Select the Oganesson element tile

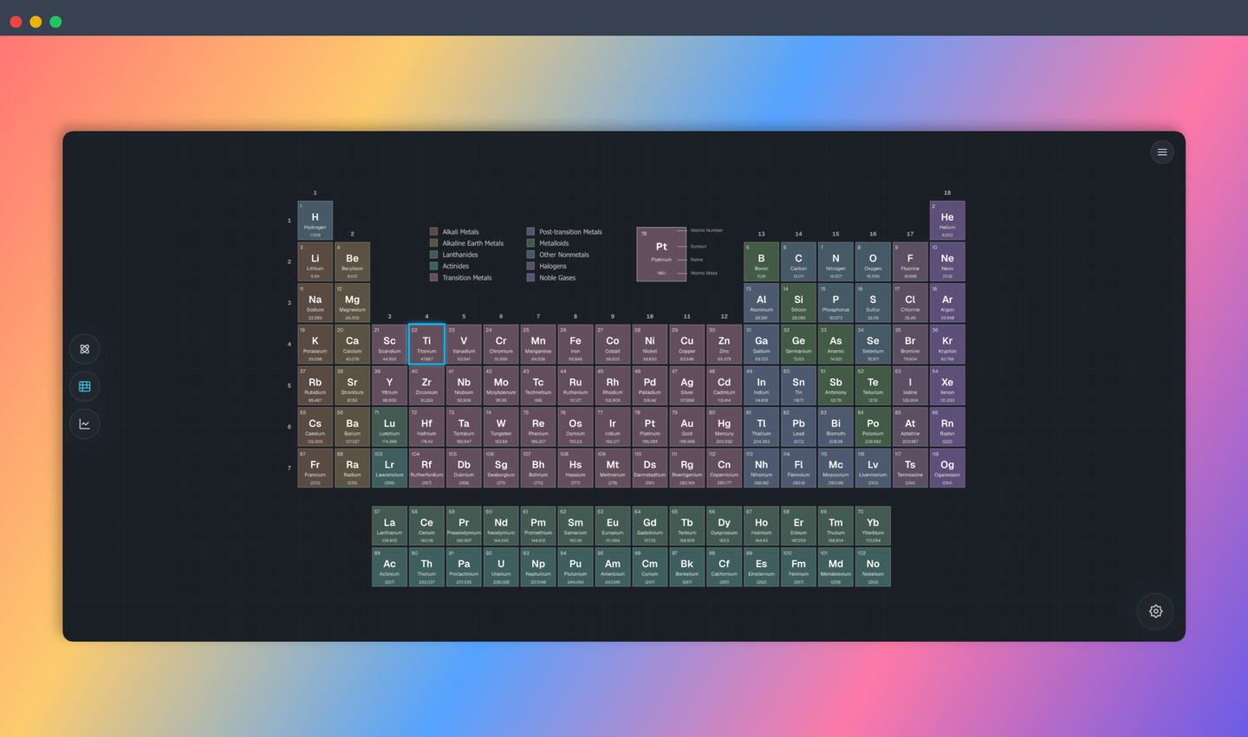tap(946, 468)
